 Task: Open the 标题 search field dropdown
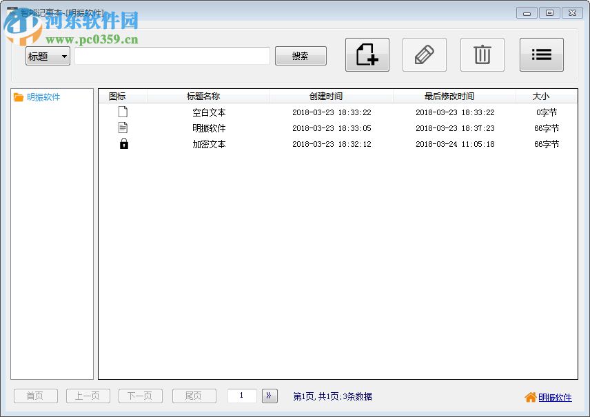[47, 56]
